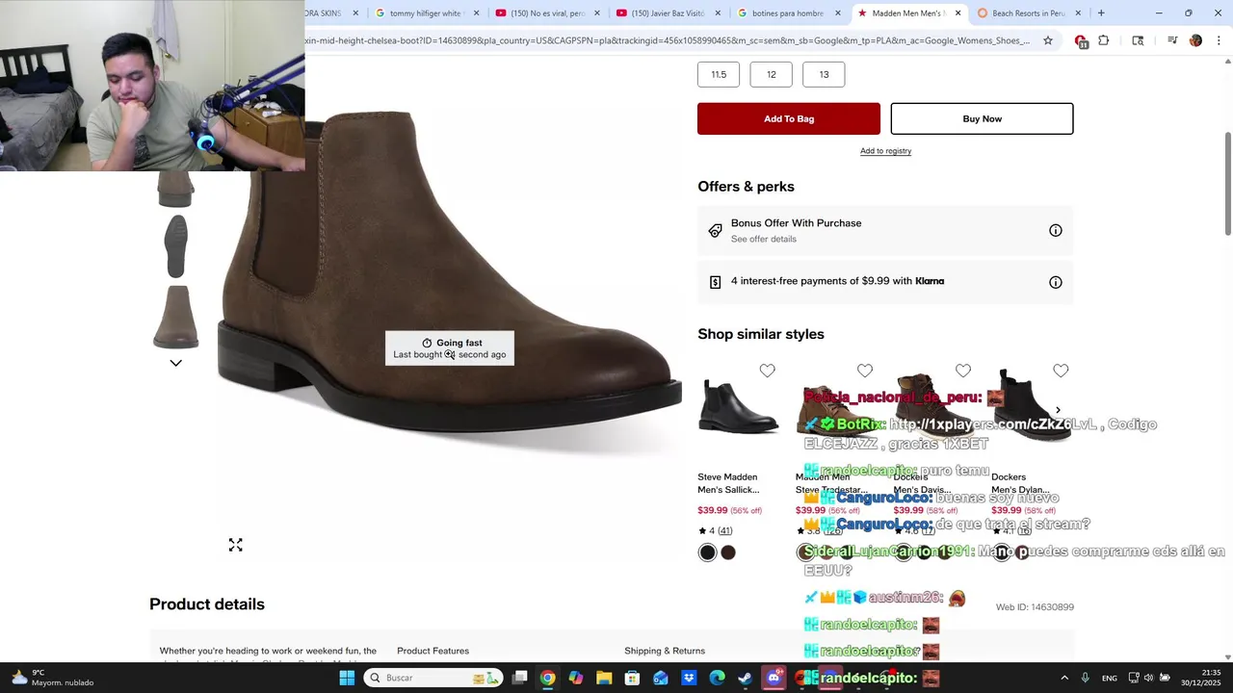Open the Chrome extensions puzzle icon
Viewport: 1233px width, 693px height.
(x=1104, y=40)
